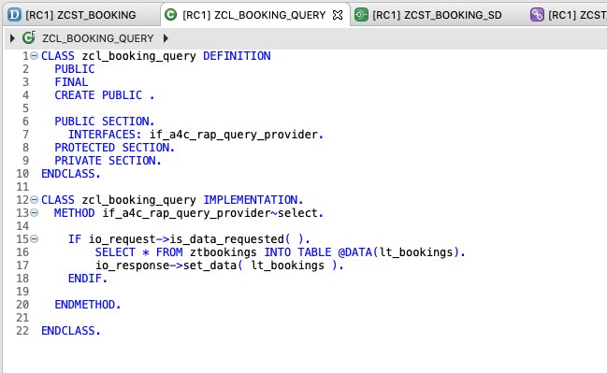Click line number 5 in the gutter
Screen dimensions: 607x373
point(25,108)
